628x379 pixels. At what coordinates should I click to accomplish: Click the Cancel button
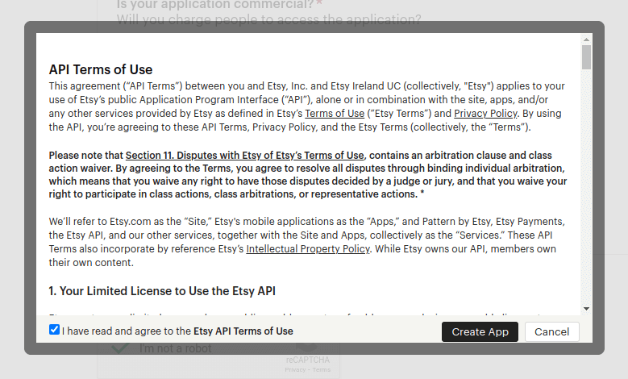[552, 331]
